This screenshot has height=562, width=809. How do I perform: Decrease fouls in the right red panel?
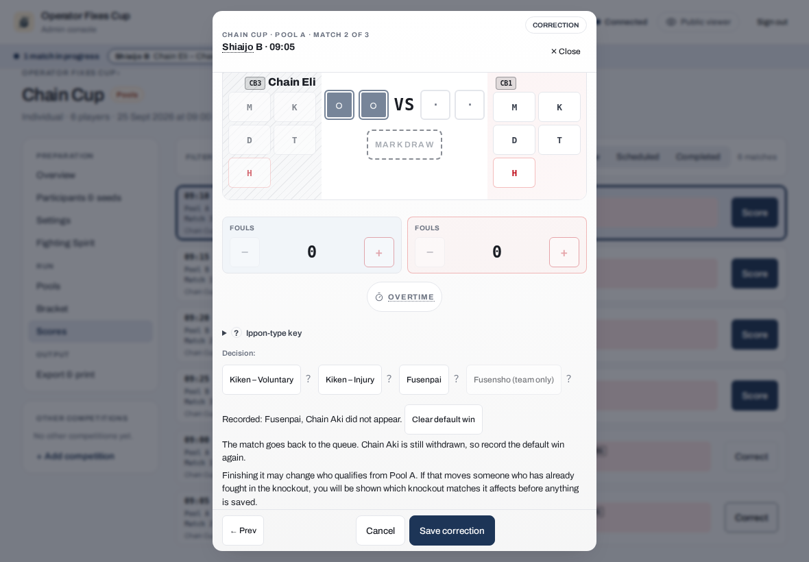[430, 252]
